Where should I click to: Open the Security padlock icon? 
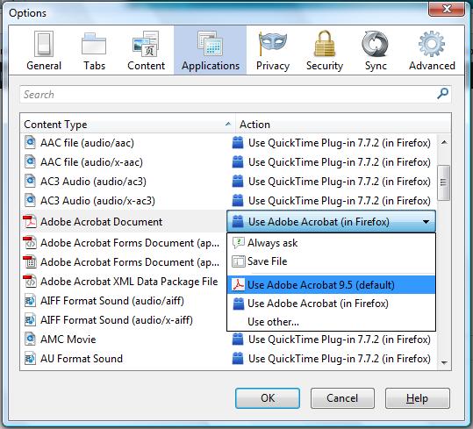pyautogui.click(x=325, y=43)
